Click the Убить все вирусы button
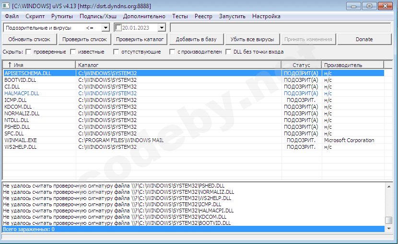Screen dimensions: 398x244 pyautogui.click(x=252, y=39)
